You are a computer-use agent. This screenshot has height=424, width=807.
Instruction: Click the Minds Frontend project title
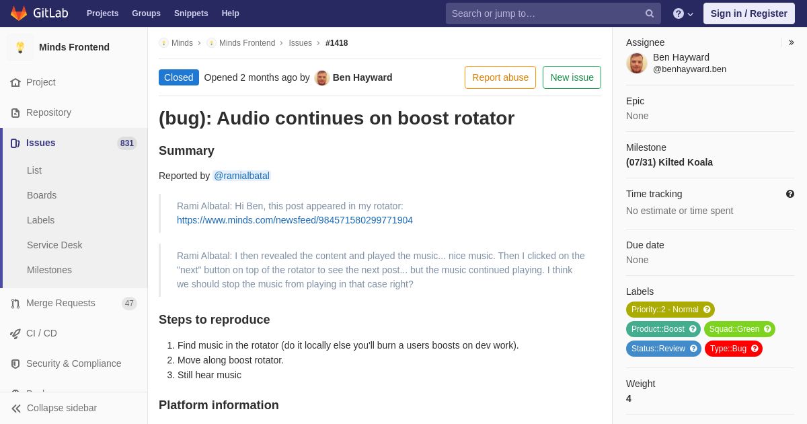click(74, 47)
